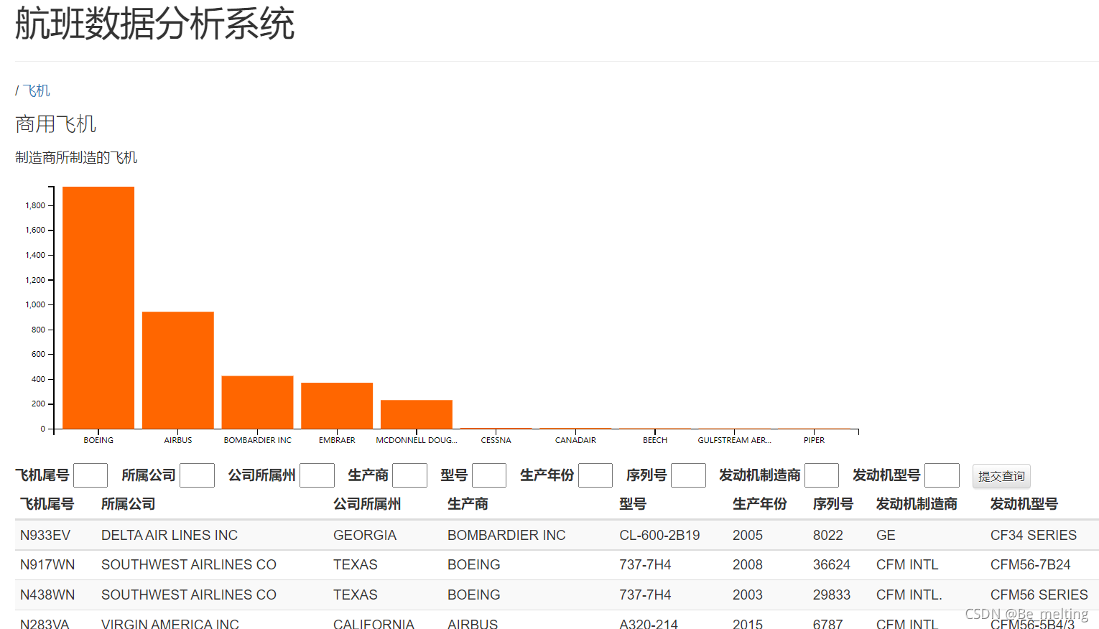Focus the 所属公司 filter input box
The image size is (1099, 629).
tap(197, 475)
